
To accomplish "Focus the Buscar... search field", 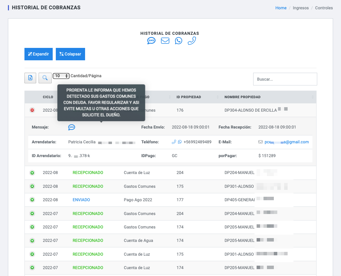I will pos(285,79).
